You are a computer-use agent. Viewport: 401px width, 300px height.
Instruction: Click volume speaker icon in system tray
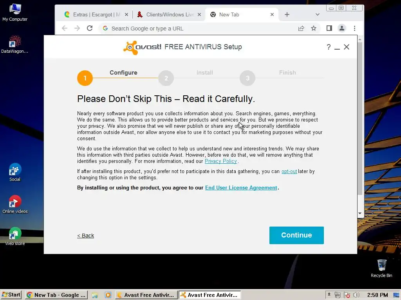356,295
